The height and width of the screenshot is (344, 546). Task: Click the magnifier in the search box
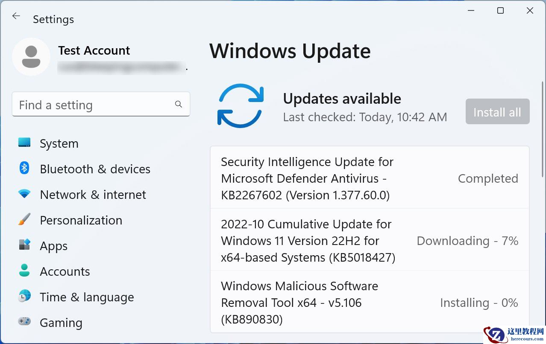pos(178,104)
